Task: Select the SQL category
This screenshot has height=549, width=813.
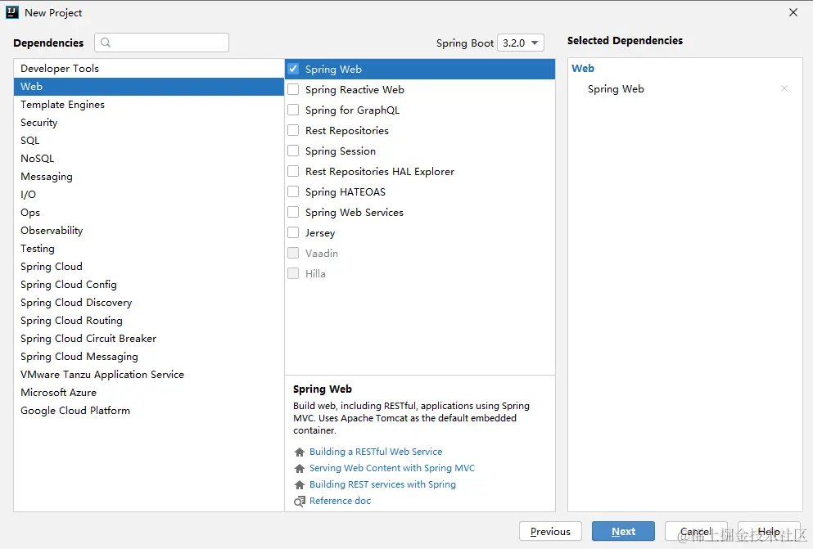Action: click(x=149, y=141)
